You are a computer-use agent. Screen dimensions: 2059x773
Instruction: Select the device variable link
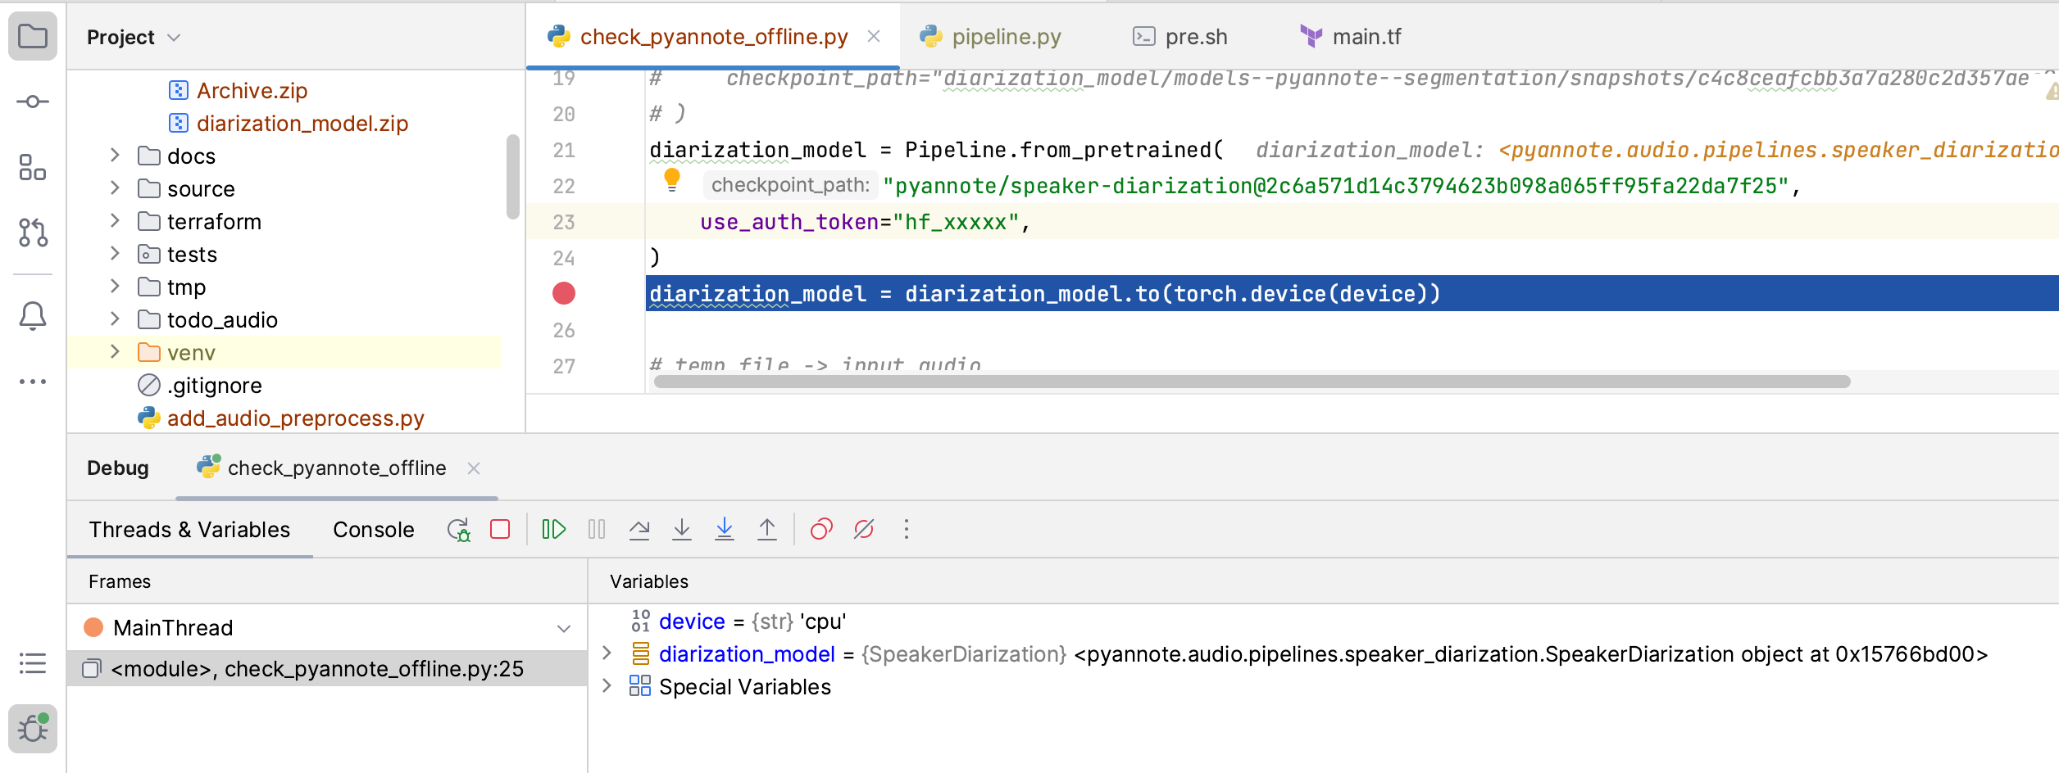[x=692, y=622]
